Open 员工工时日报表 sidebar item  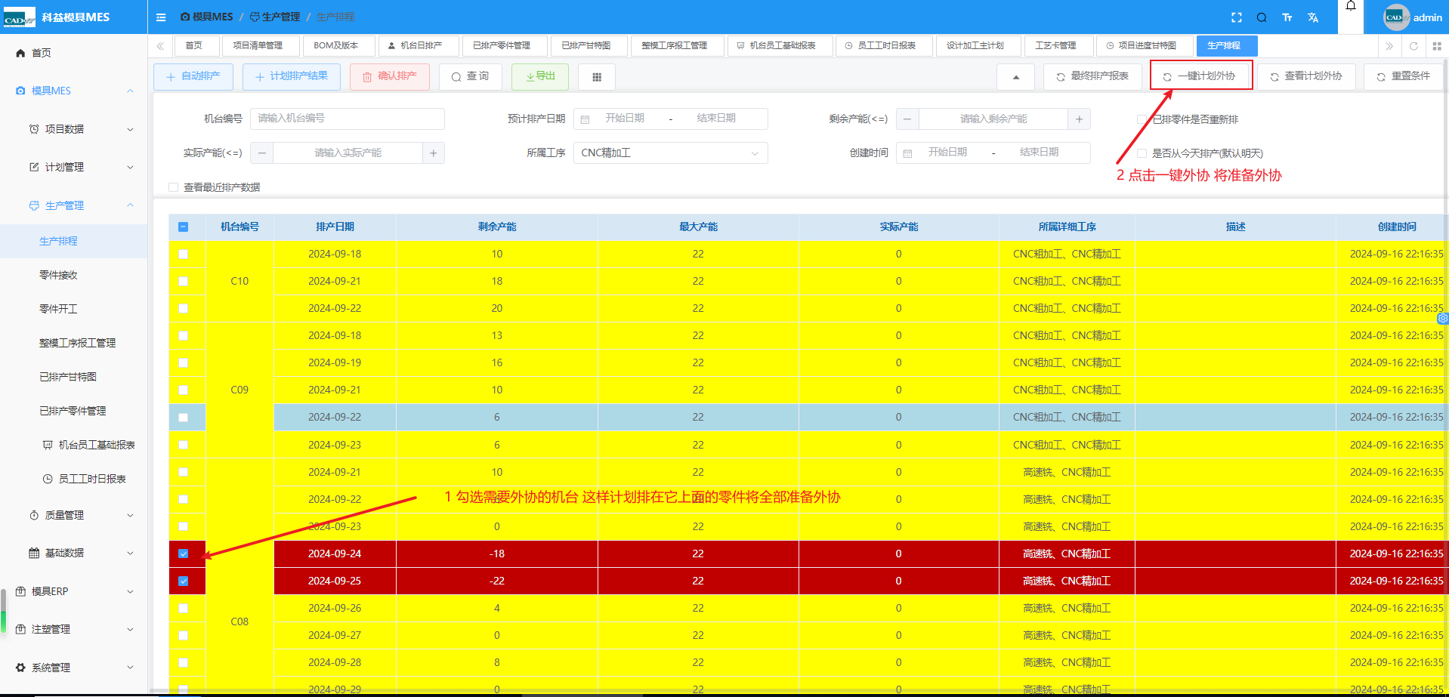tap(85, 479)
